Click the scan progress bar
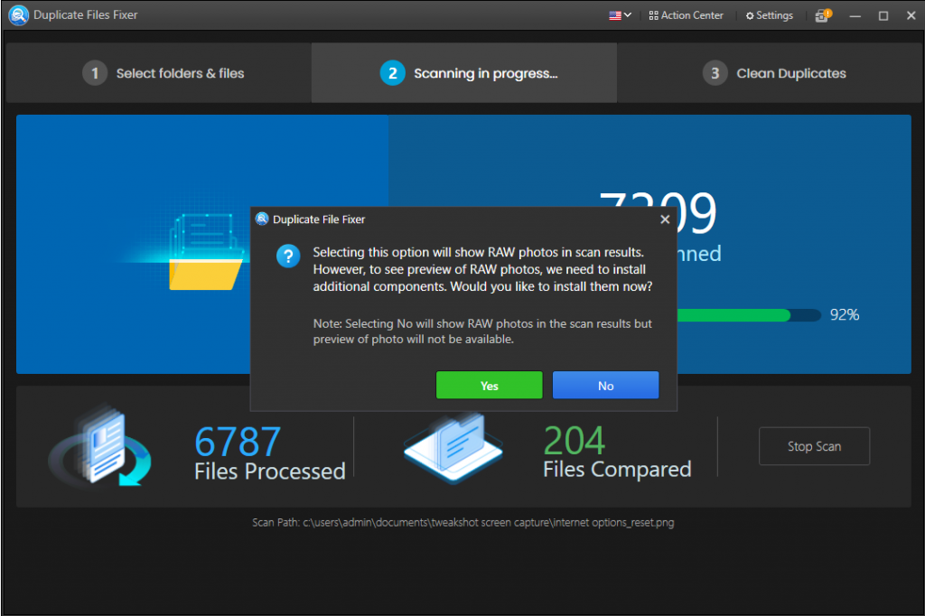The image size is (925, 616). point(749,315)
